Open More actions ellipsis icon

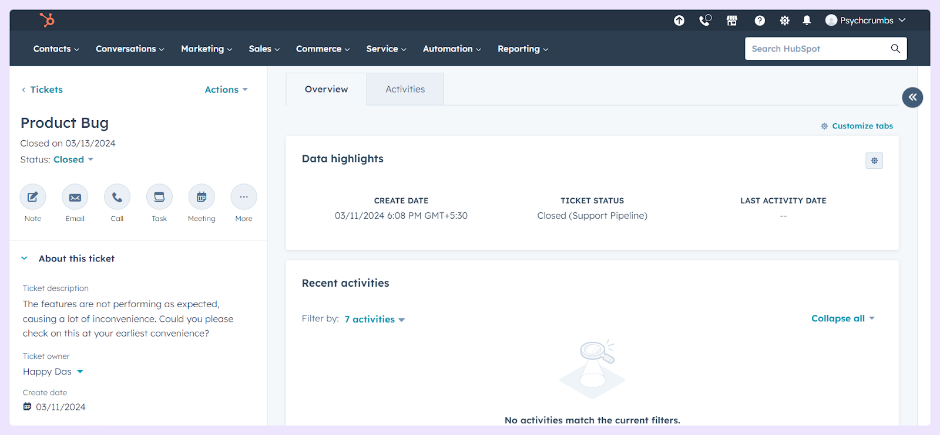pos(244,197)
